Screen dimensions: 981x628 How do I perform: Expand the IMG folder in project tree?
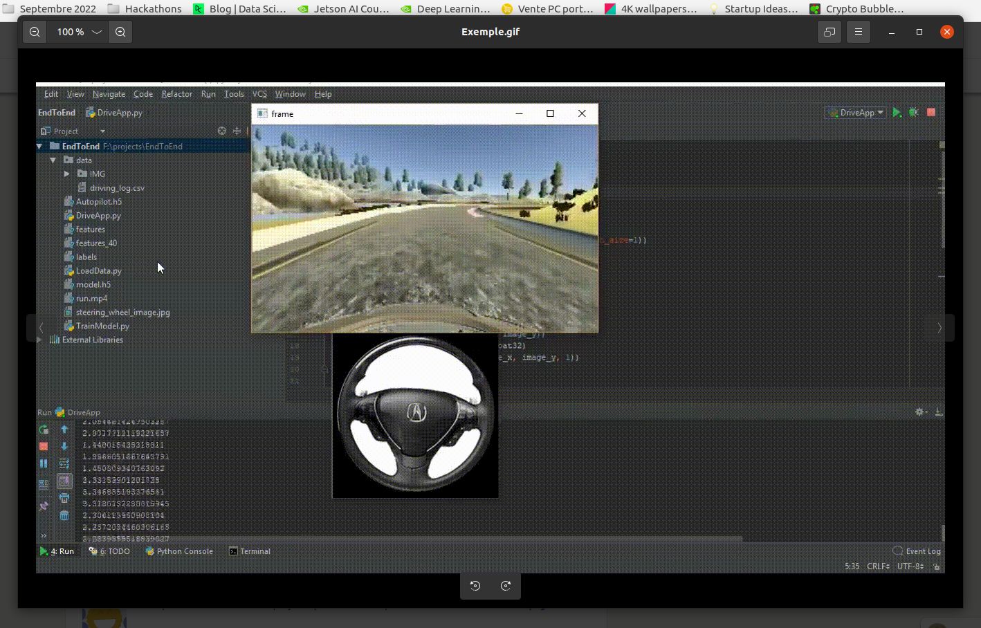tap(67, 174)
